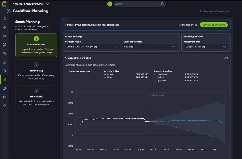Click the green sync icon beside search

pyautogui.click(x=110, y=4)
